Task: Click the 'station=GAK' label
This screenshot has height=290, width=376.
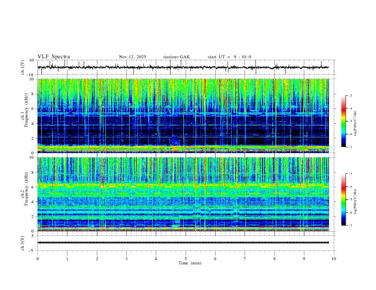Action: (x=177, y=57)
